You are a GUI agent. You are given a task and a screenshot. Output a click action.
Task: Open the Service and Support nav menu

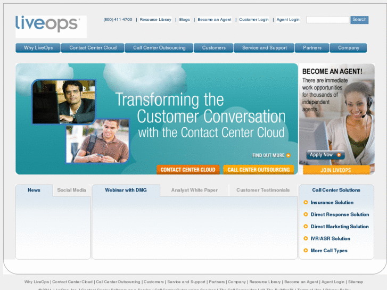[x=265, y=48]
